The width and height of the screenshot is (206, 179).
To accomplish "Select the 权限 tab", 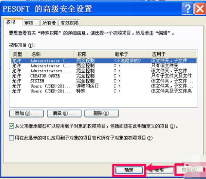I will 13,23.
